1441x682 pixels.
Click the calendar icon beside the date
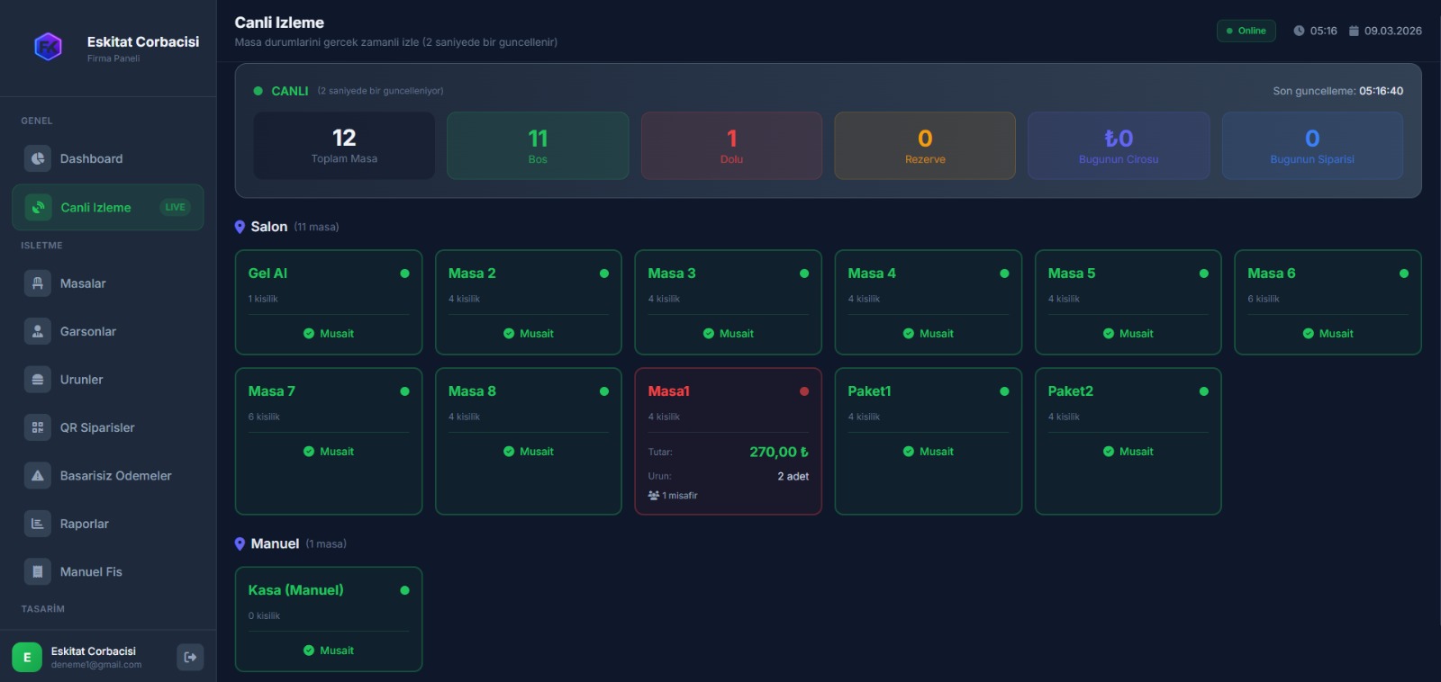[1354, 31]
